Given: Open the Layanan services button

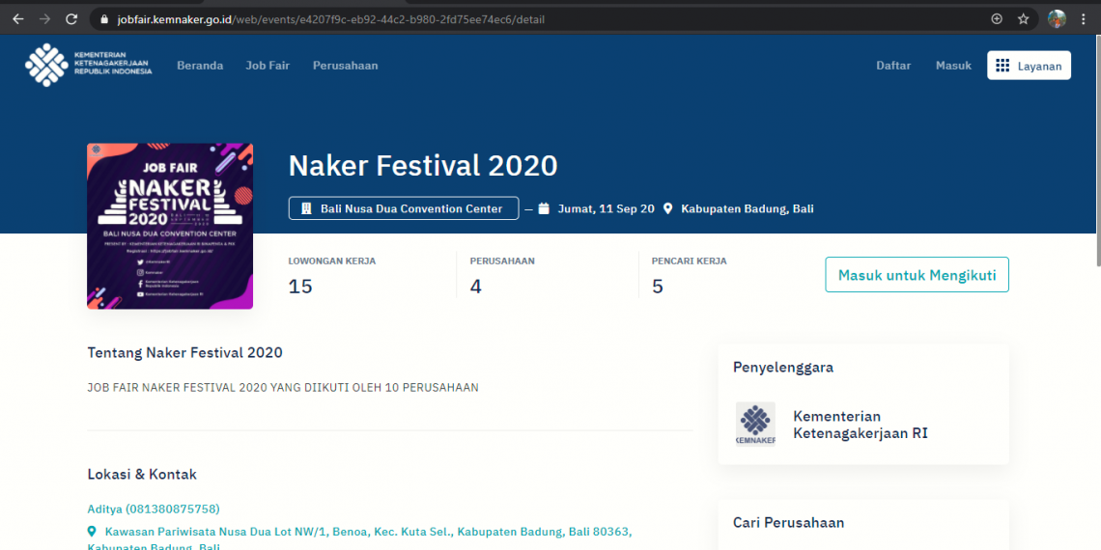Looking at the screenshot, I should pos(1029,66).
